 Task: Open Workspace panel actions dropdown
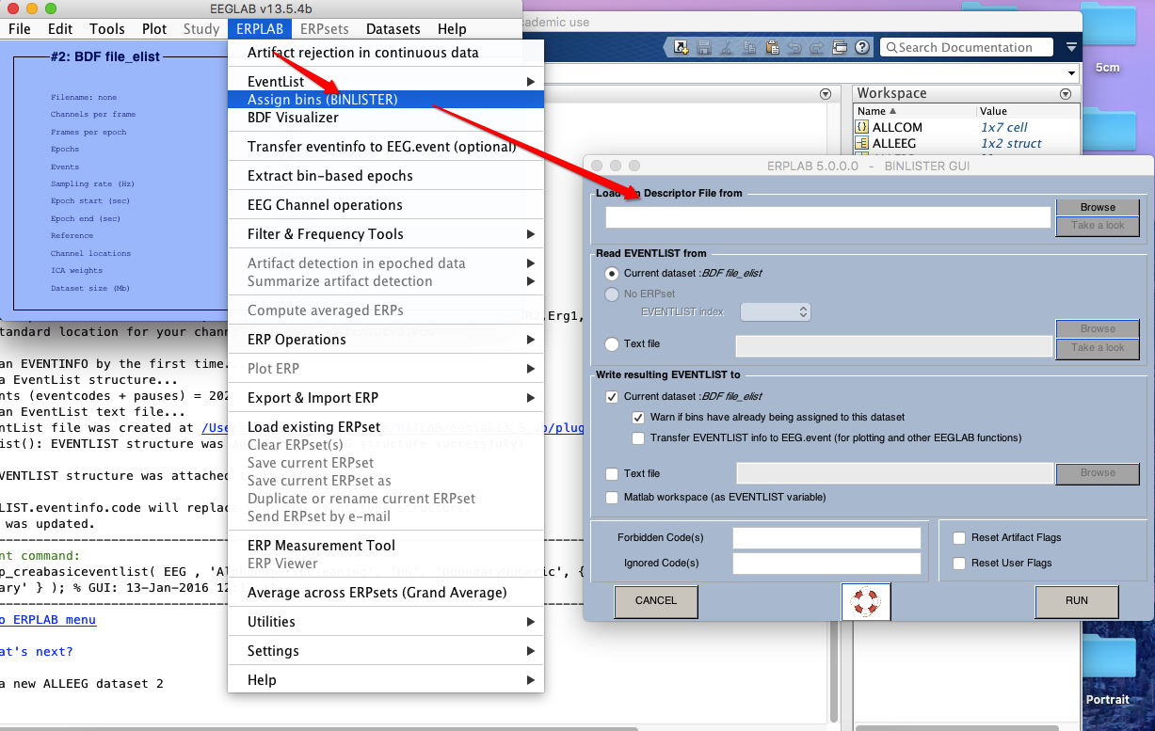[1066, 94]
